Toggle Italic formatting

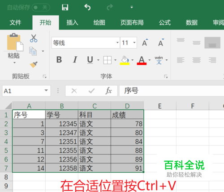pos(75,60)
